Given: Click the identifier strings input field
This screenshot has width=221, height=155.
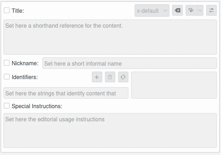Looking at the screenshot, I should 66,93.
